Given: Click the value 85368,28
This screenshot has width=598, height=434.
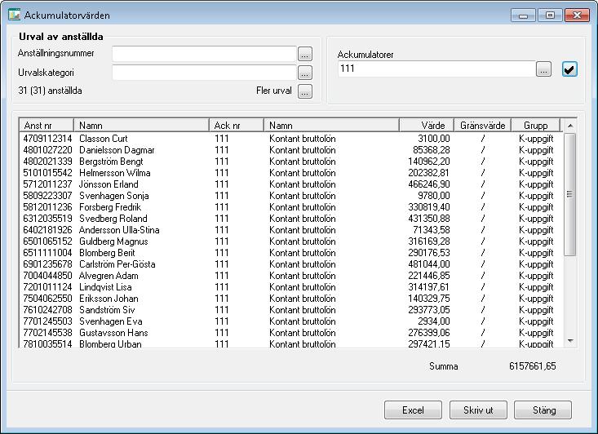Looking at the screenshot, I should coord(432,150).
